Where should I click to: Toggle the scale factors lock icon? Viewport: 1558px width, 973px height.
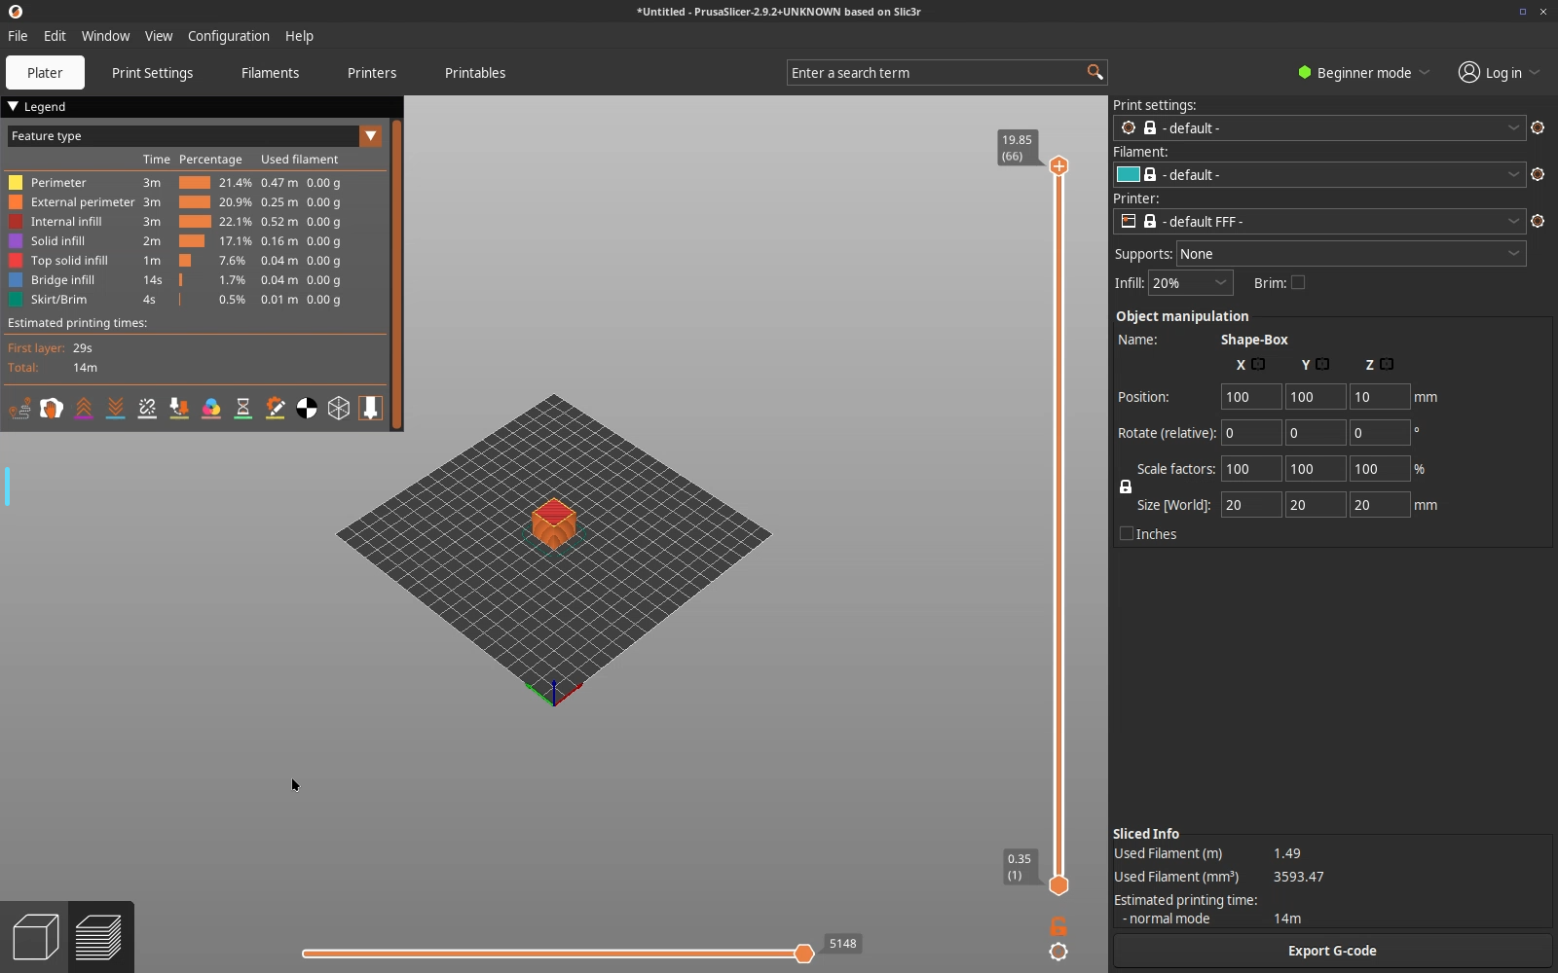[x=1126, y=486]
